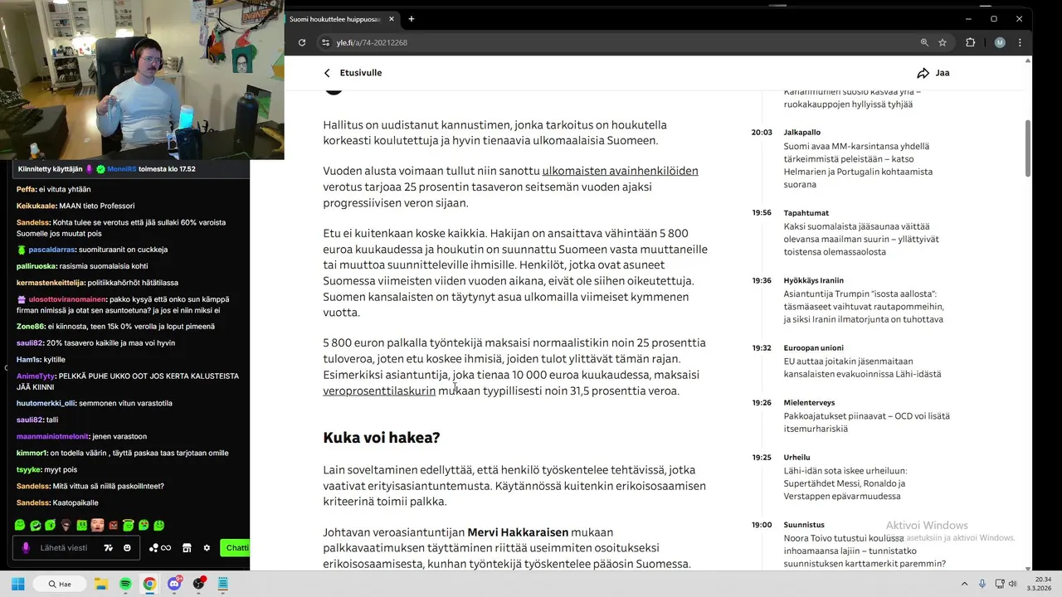The width and height of the screenshot is (1062, 597).
Task: Open the channel points infinity icon
Action: pos(159,548)
